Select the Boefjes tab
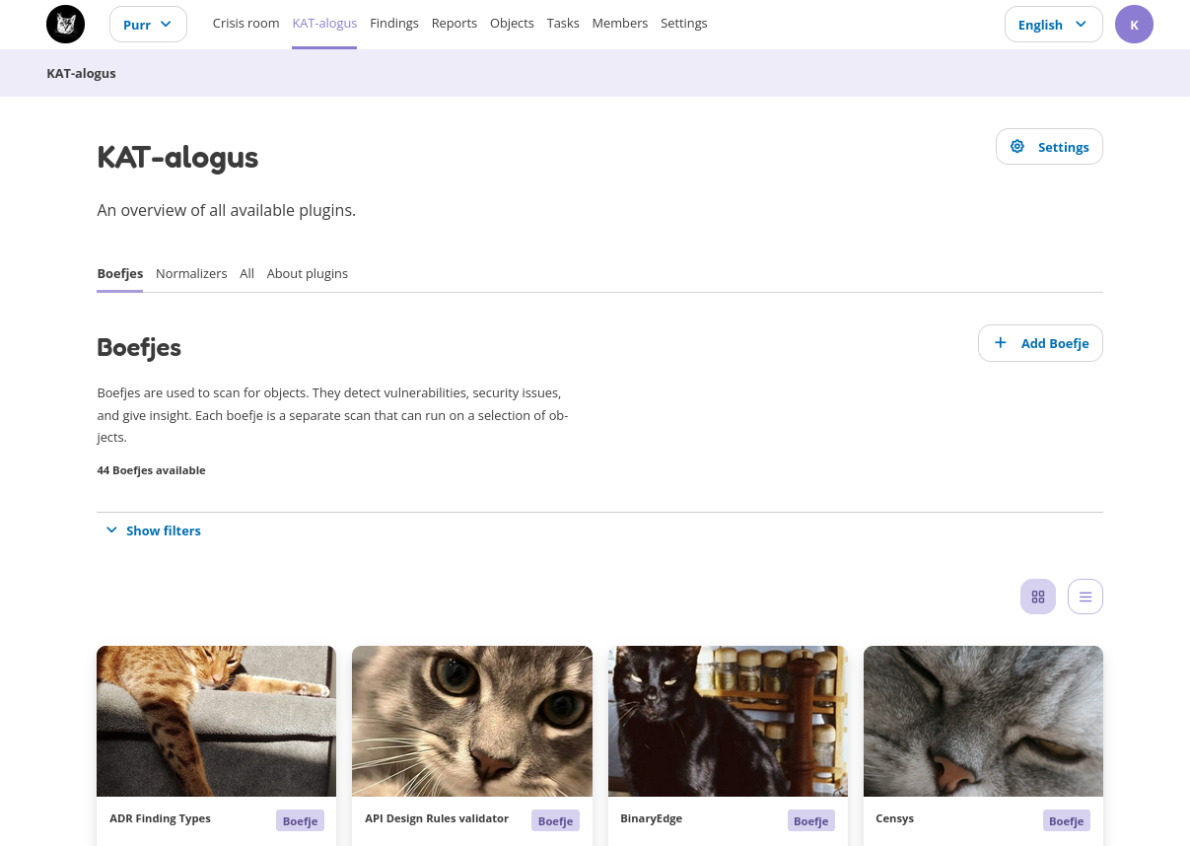 [x=120, y=273]
